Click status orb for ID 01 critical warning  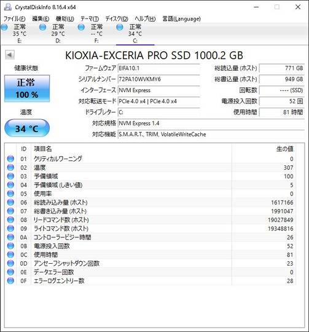10,159
